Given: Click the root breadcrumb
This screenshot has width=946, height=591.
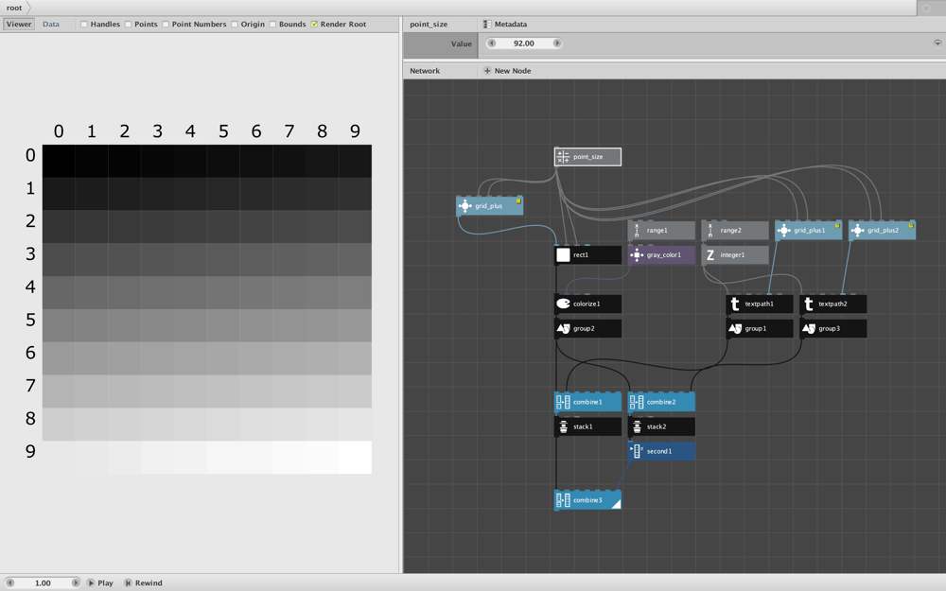Looking at the screenshot, I should pyautogui.click(x=14, y=8).
